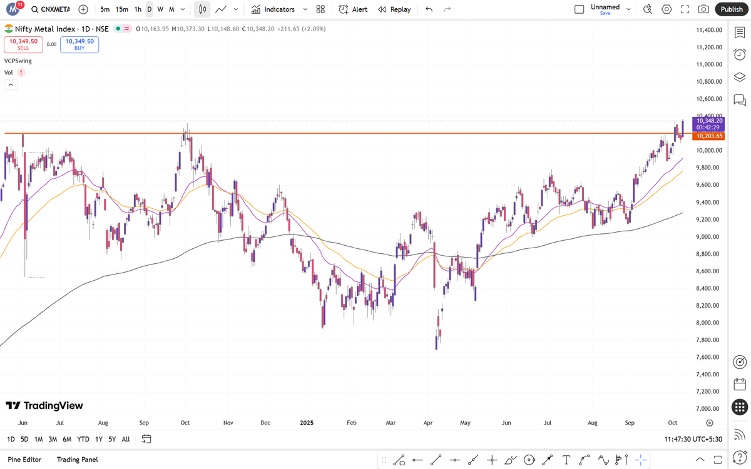Click the Compare or Add Symbol plus icon

83,9
